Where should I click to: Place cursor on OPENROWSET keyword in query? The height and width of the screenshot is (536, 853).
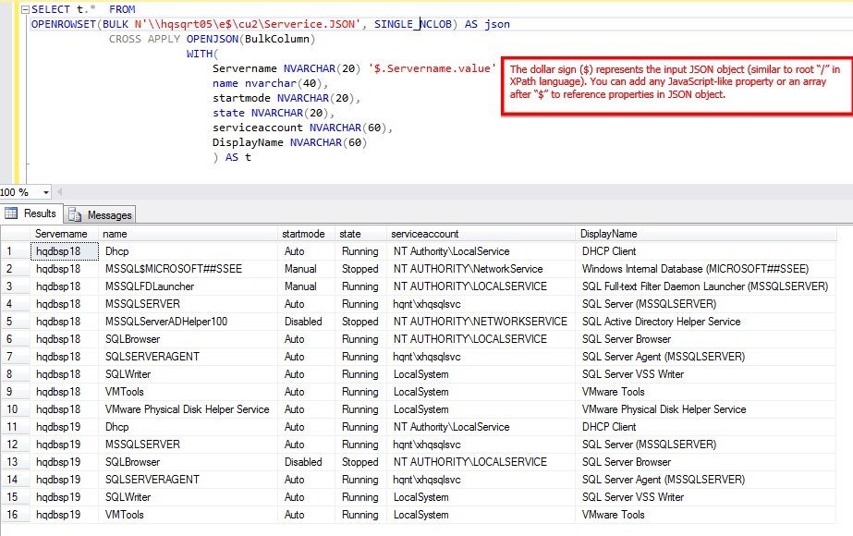click(x=63, y=24)
